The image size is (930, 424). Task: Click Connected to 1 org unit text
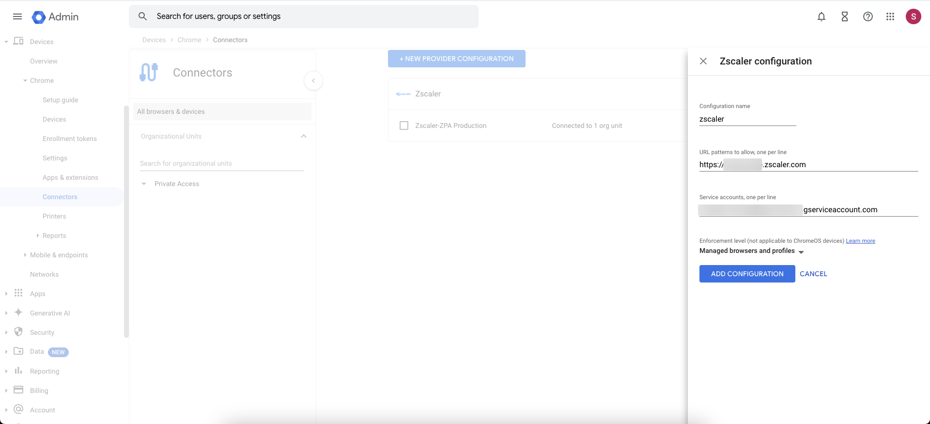587,126
